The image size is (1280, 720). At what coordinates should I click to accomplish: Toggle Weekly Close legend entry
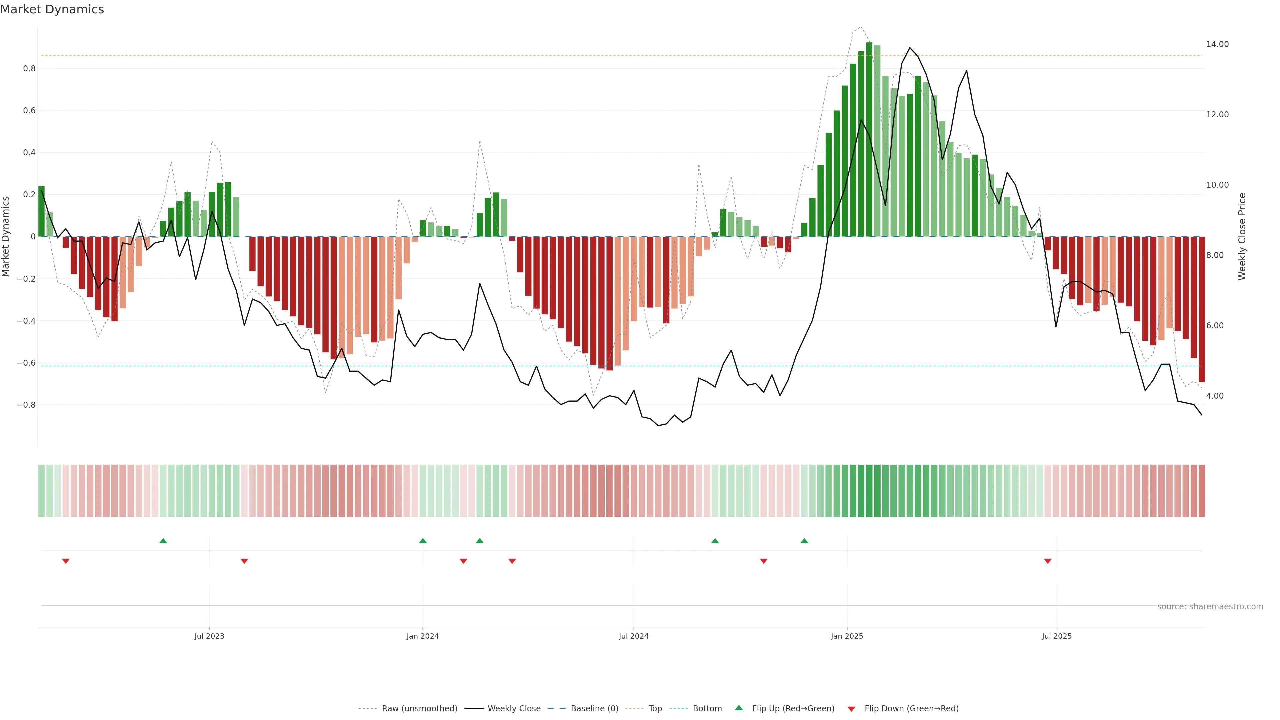[514, 709]
